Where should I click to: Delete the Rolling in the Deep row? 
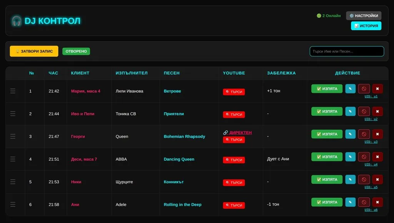pyautogui.click(x=377, y=202)
